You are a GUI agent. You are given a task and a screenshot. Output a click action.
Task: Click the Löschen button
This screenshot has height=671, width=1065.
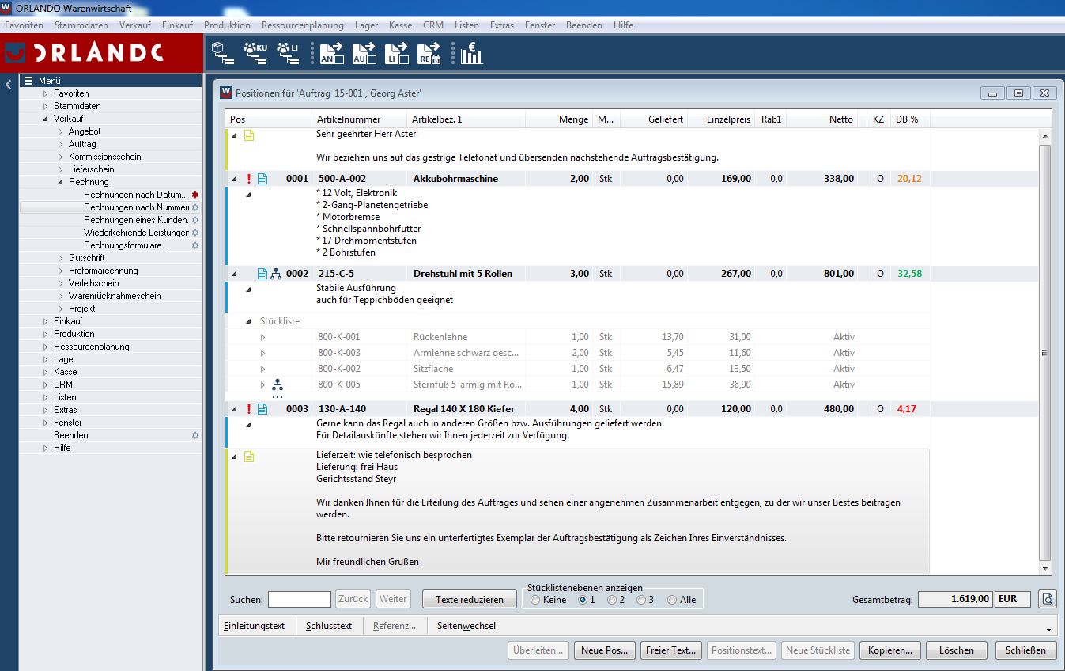point(957,650)
